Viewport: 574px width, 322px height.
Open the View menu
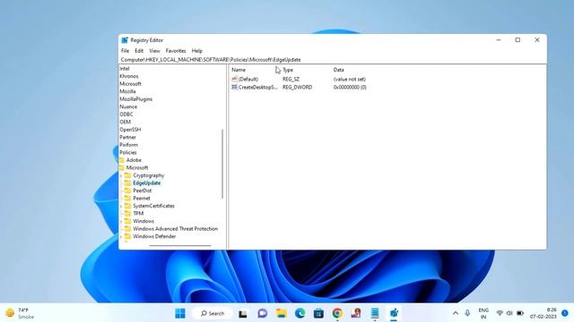coord(154,51)
